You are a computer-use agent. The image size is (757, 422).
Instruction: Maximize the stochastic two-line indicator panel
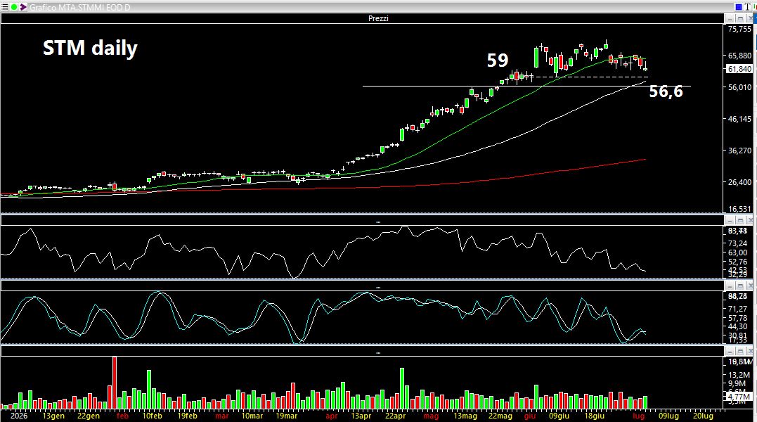coord(740,286)
